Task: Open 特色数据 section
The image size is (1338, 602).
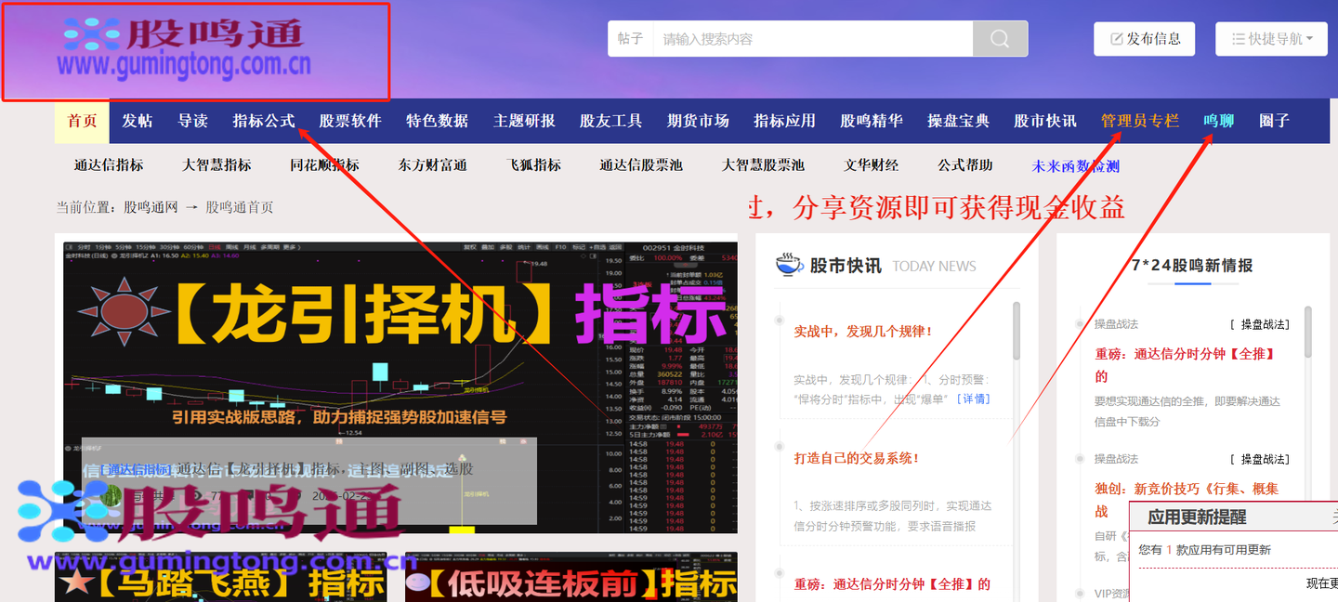Action: 437,121
